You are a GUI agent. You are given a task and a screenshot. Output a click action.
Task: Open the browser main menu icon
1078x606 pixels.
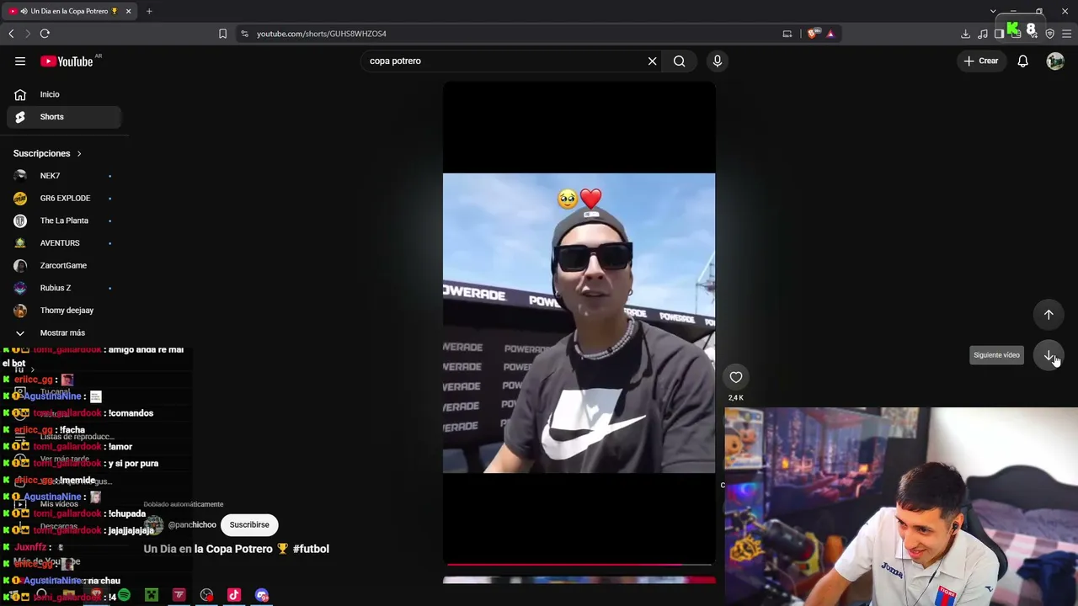(1067, 34)
